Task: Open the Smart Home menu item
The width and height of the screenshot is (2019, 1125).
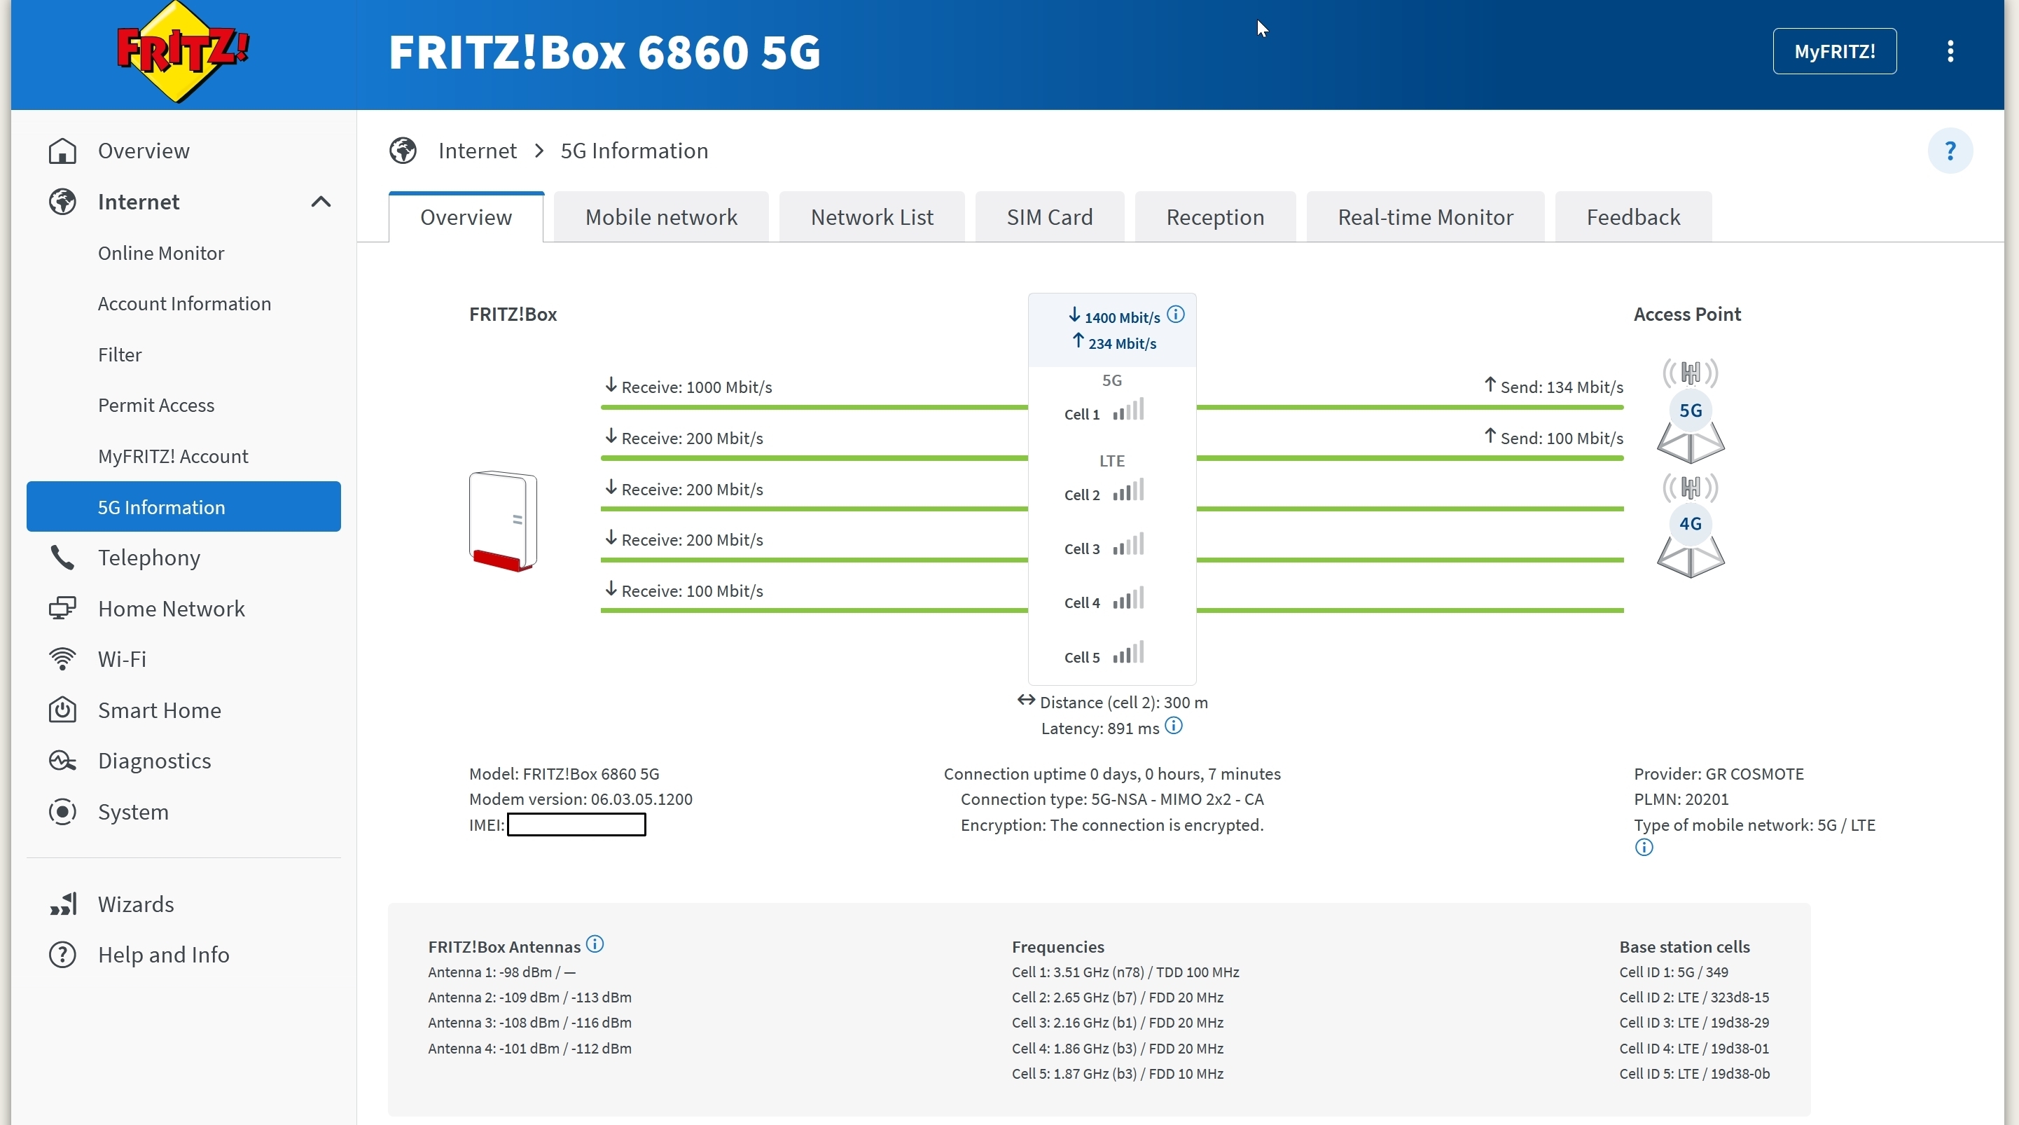Action: (x=159, y=710)
